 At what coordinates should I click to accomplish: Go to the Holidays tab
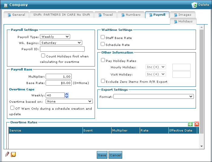point(183,21)
